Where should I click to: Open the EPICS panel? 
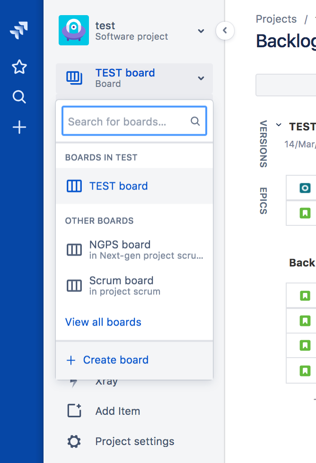tap(263, 202)
